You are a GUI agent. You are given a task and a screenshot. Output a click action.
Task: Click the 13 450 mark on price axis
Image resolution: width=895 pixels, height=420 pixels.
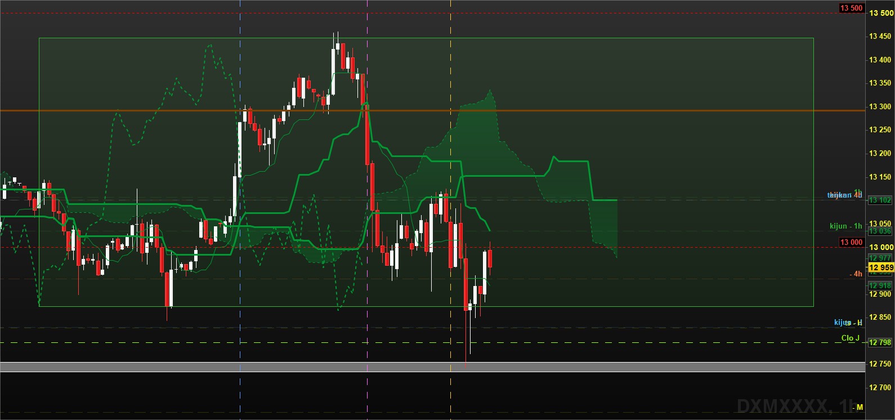pyautogui.click(x=880, y=36)
